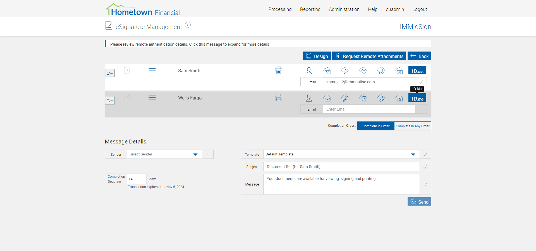The height and width of the screenshot is (251, 536).
Task: Click Request Remote Attachments button
Action: [369, 56]
